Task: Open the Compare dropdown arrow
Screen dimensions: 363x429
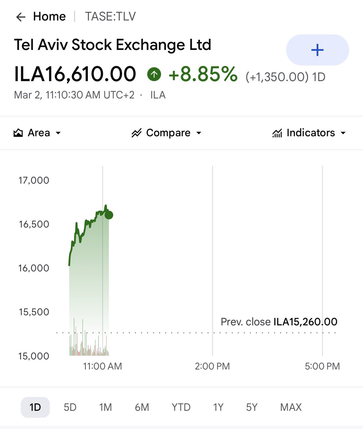Action: 199,133
